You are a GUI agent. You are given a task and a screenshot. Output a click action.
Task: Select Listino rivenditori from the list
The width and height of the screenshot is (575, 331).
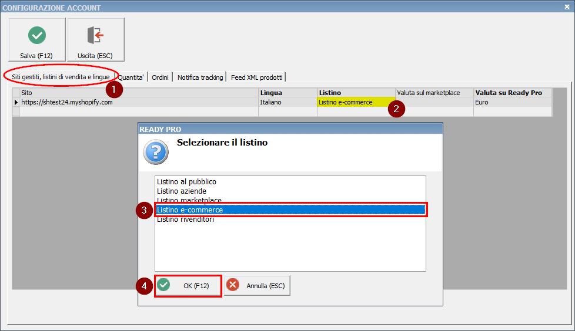click(x=185, y=219)
